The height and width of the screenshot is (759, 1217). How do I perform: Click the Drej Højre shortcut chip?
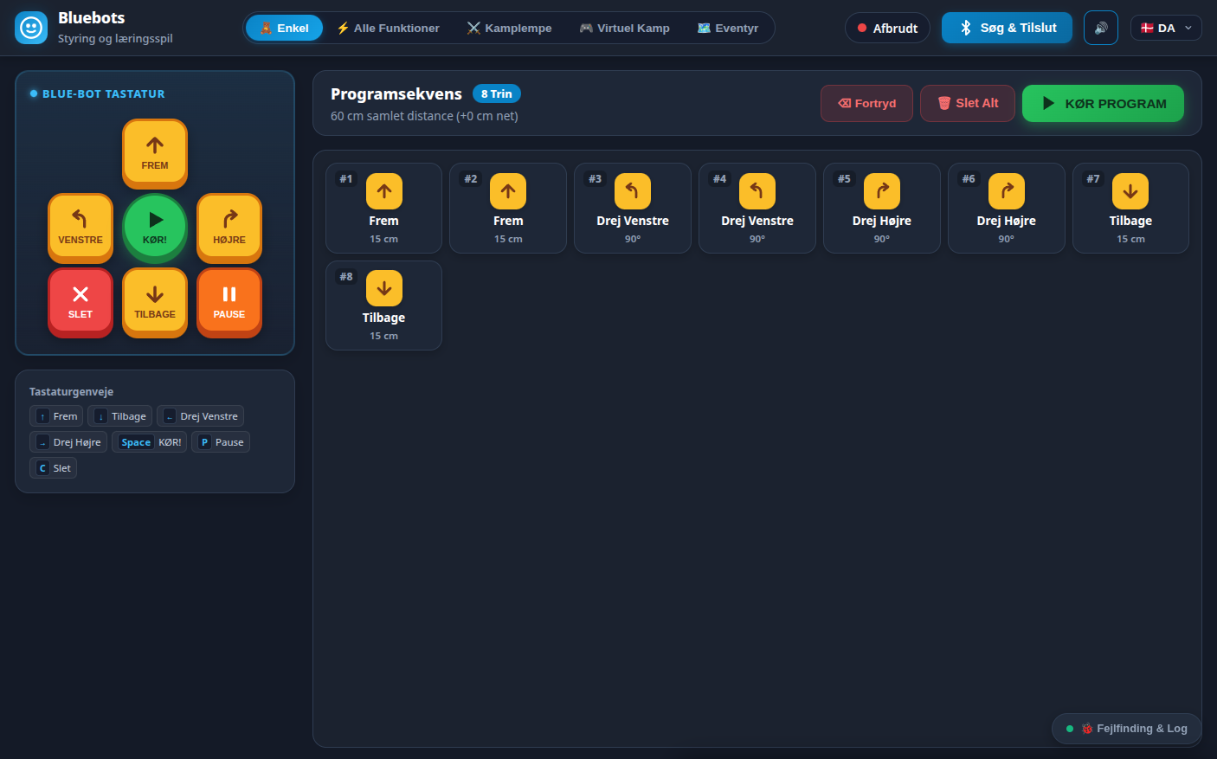[x=68, y=442]
